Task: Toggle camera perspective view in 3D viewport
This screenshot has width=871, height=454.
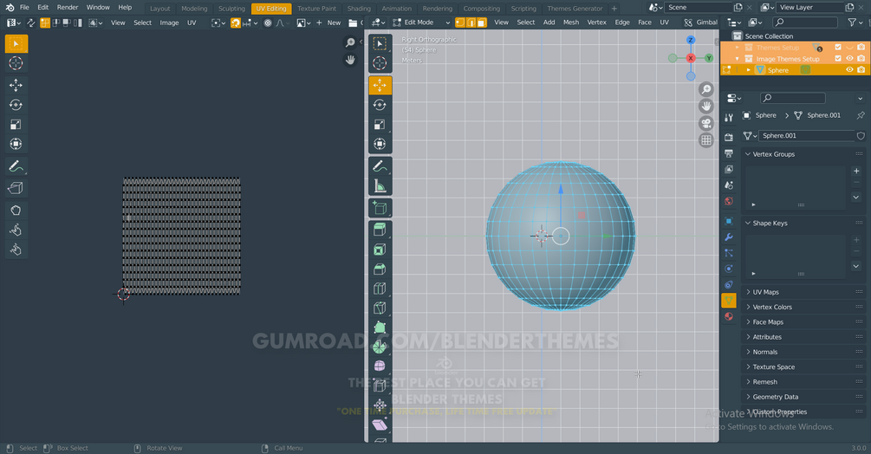Action: (x=706, y=123)
